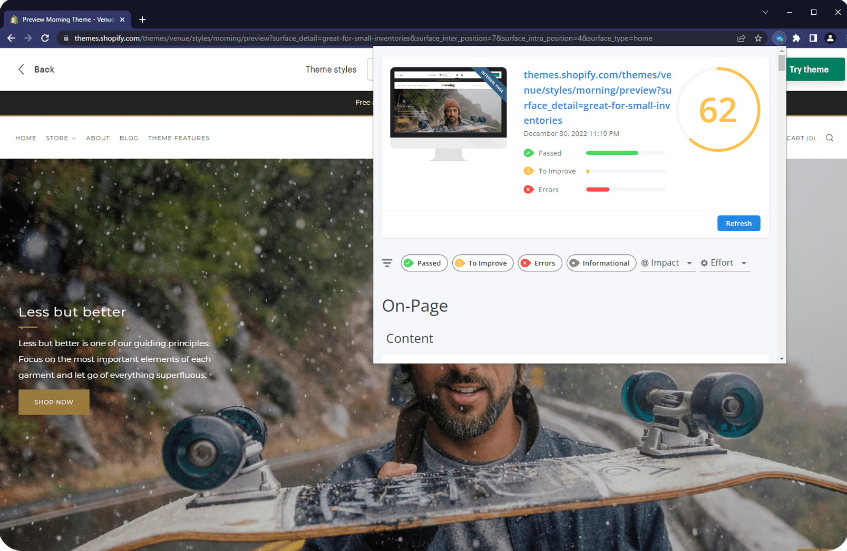Click the SHOP NOW button

tap(54, 402)
